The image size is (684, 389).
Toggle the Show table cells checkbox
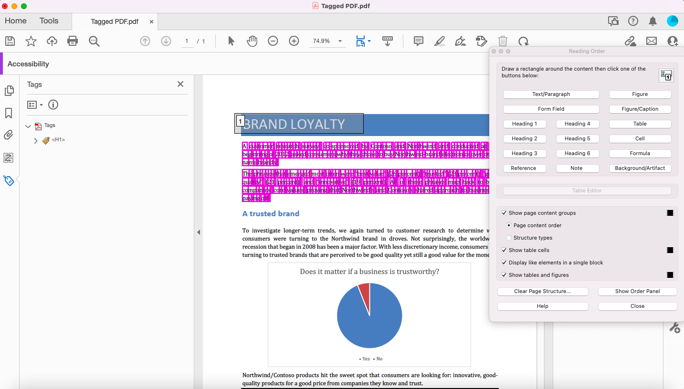[x=504, y=250]
